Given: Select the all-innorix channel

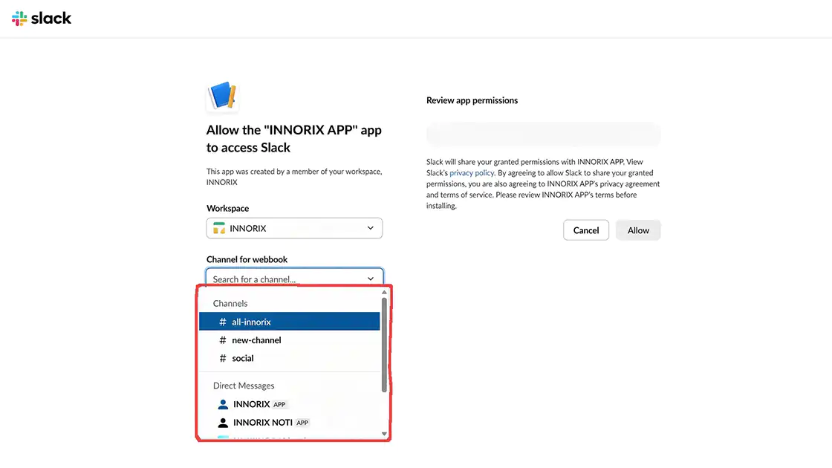Looking at the screenshot, I should 289,322.
